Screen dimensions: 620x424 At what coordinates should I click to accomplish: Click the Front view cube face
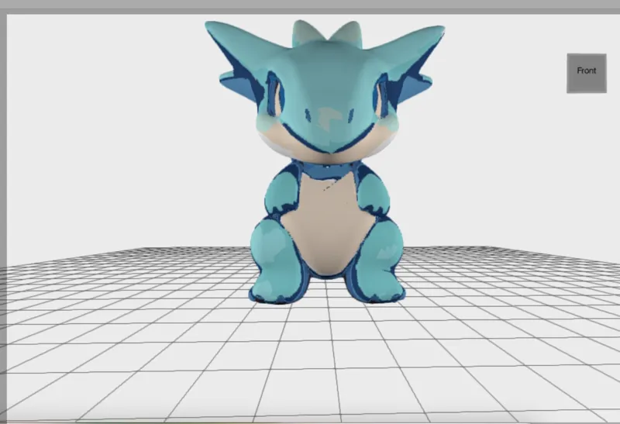(x=587, y=73)
